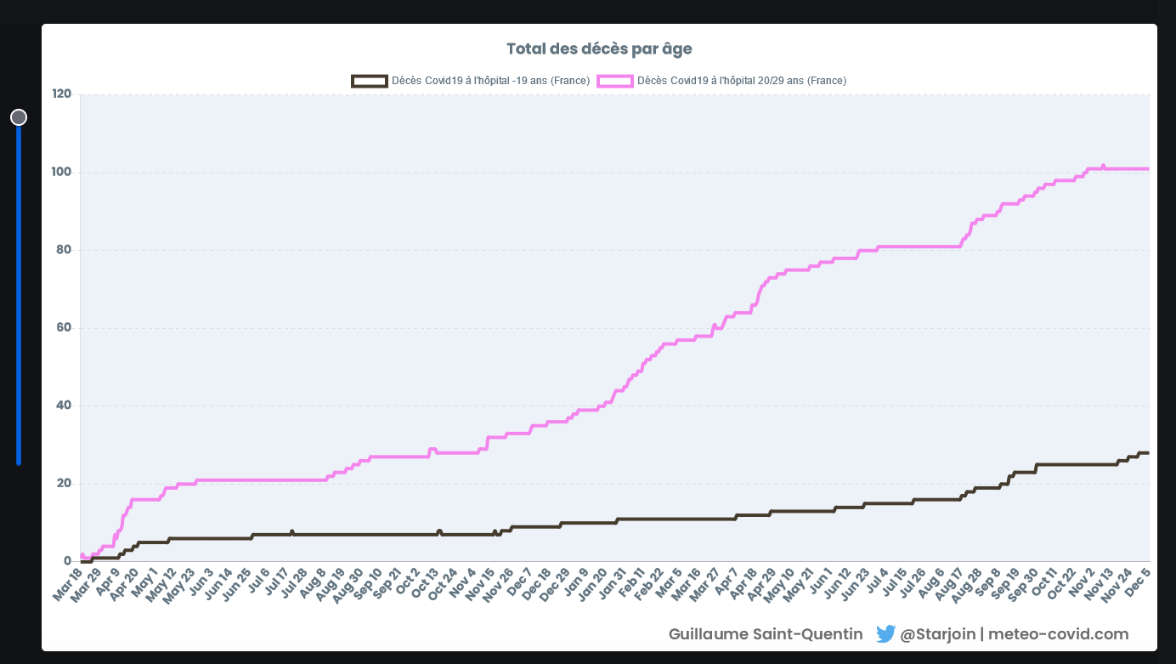
Task: Hide series via '20/29 ans (France)' legend label
Action: (741, 81)
